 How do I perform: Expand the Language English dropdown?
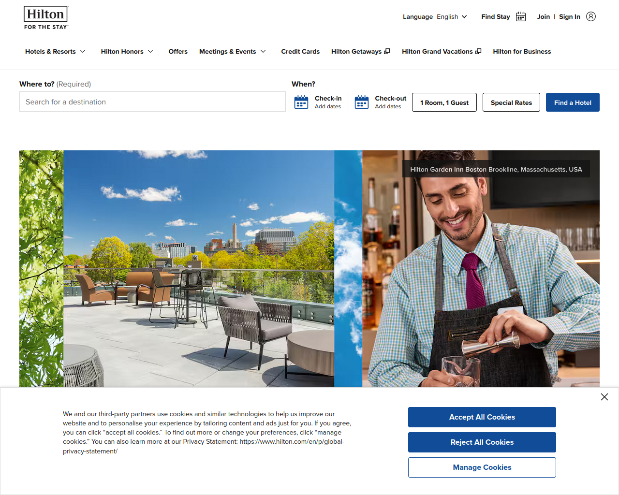tap(435, 16)
